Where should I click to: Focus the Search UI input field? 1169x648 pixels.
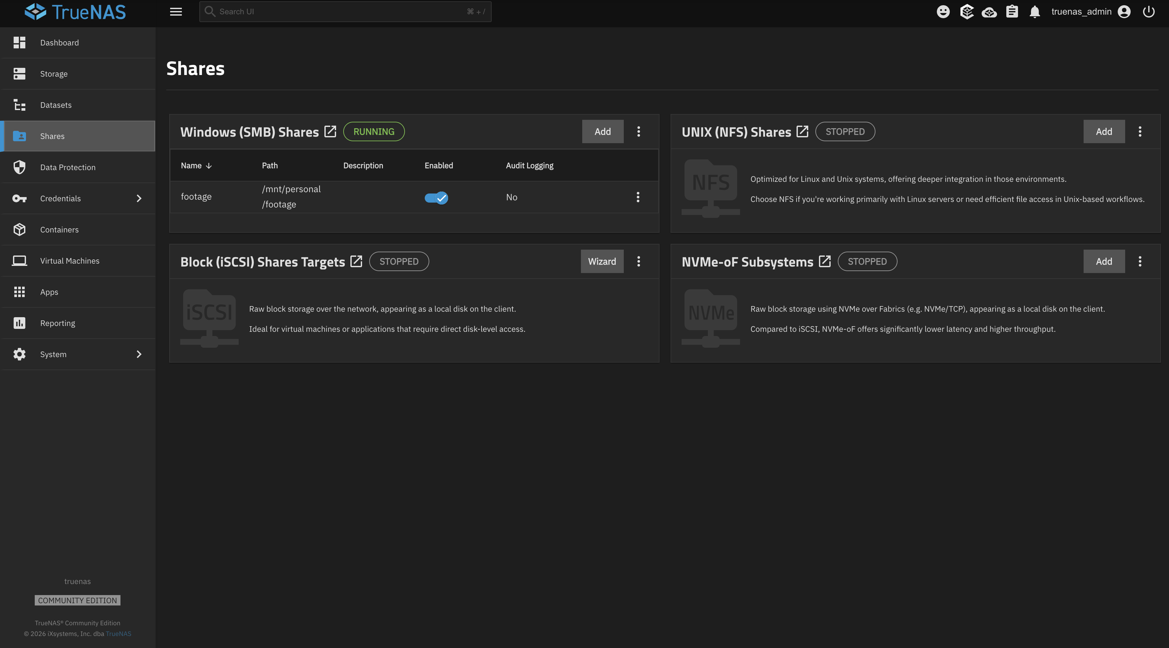[346, 12]
